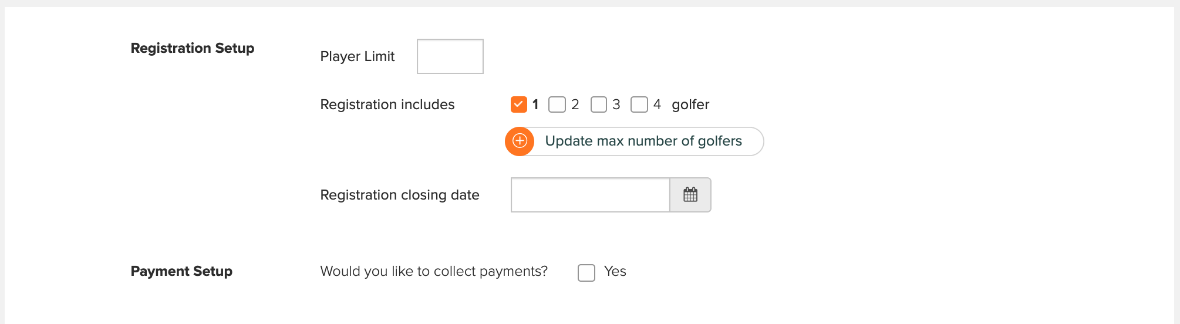Click the Update max number of golfers text
Image resolution: width=1180 pixels, height=324 pixels.
pyautogui.click(x=643, y=141)
